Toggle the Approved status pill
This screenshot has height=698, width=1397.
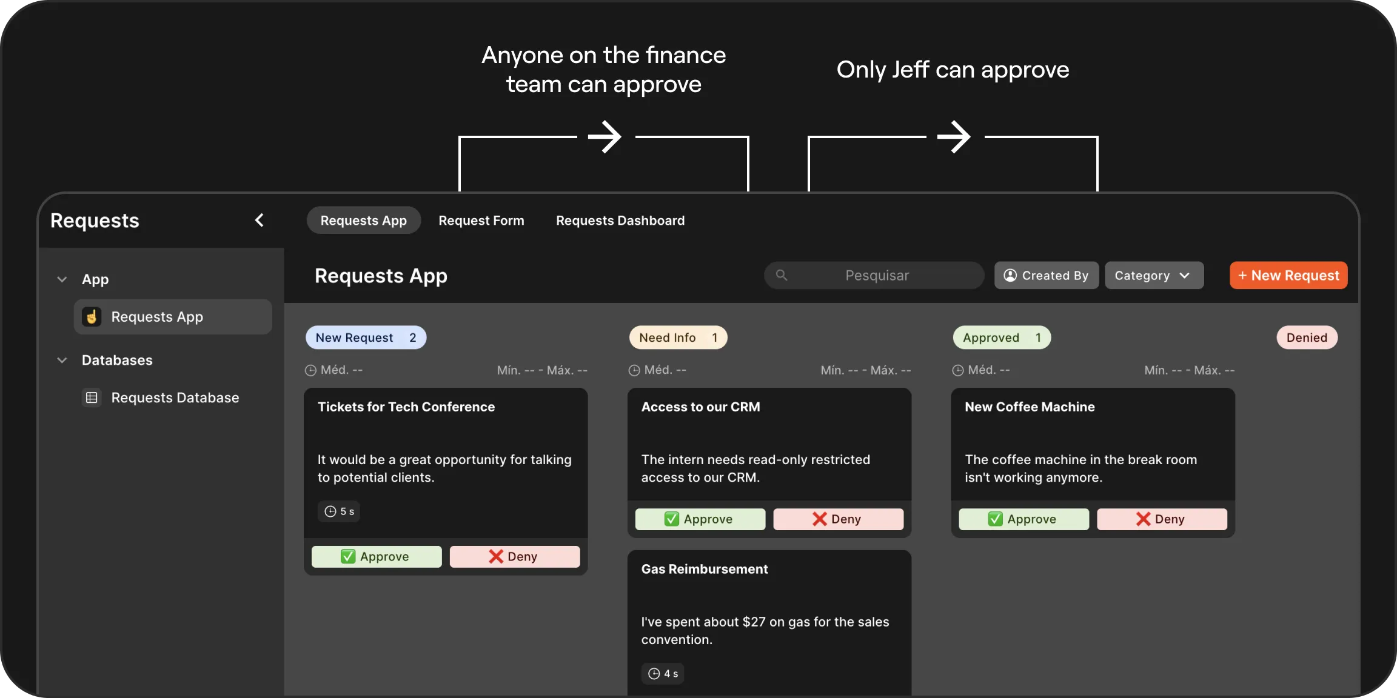[x=1001, y=337]
